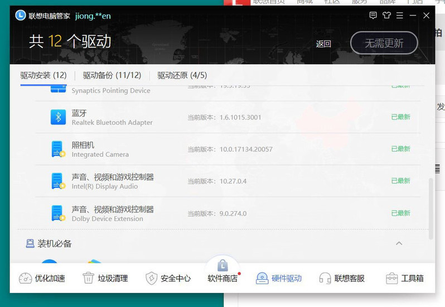445x307 pixels.
Task: Go to 硬件驱动 label
Action: point(287,279)
